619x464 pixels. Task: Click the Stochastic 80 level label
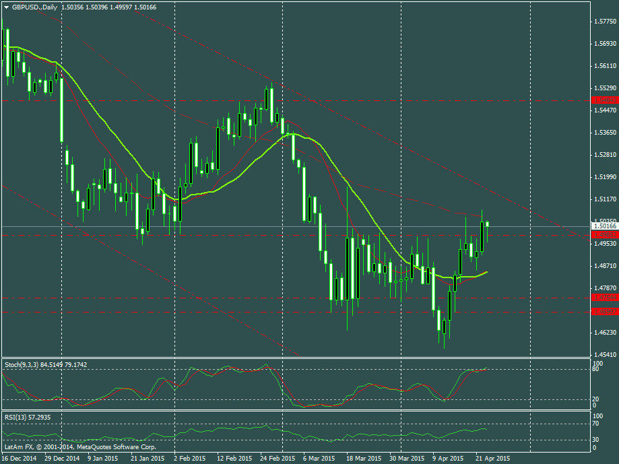click(x=595, y=369)
